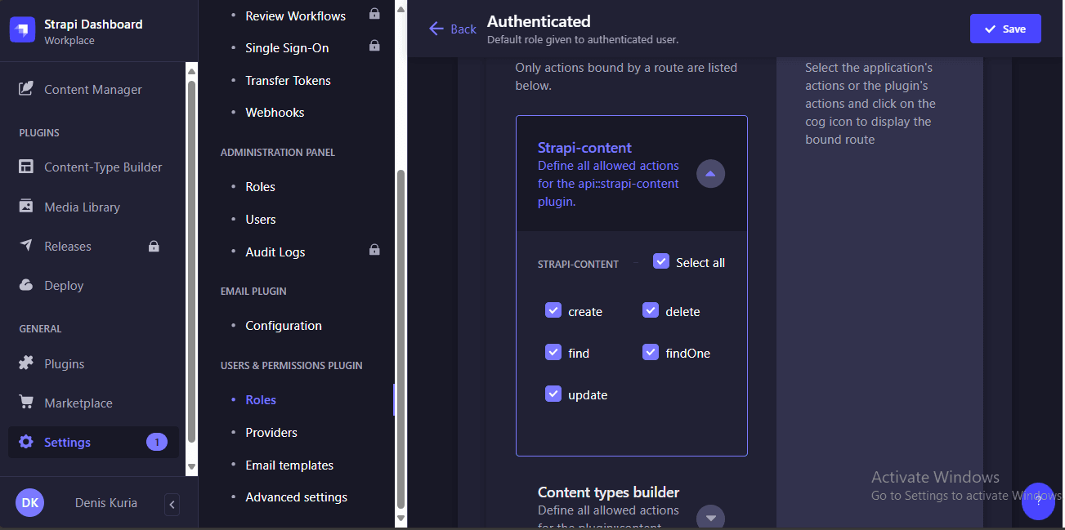Uncheck the Select all checkbox
The height and width of the screenshot is (530, 1065).
click(661, 261)
